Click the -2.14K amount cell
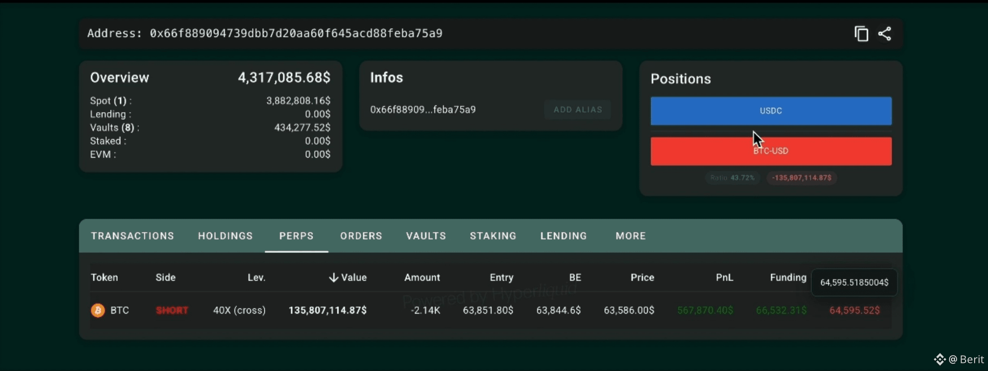 [x=425, y=310]
